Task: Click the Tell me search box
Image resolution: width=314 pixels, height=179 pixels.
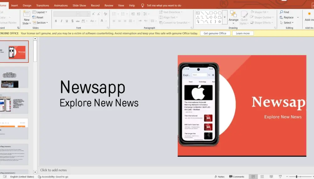Action: (164, 5)
